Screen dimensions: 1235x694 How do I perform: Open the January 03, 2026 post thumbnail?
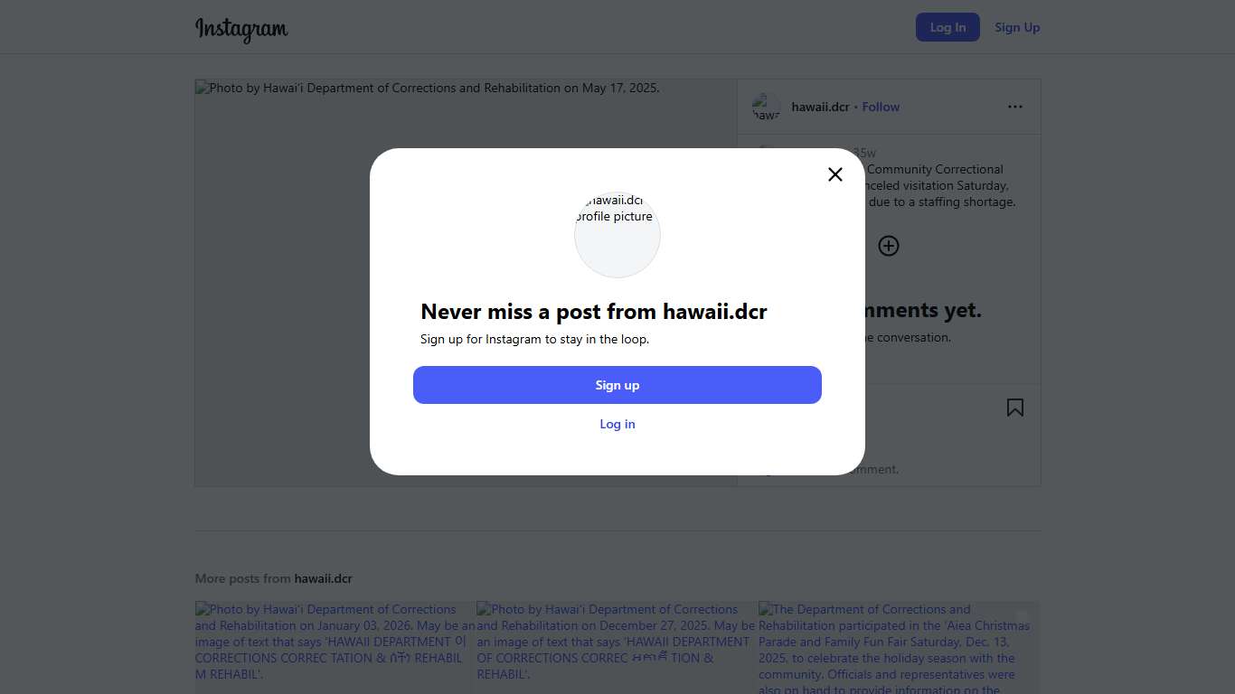click(x=335, y=647)
